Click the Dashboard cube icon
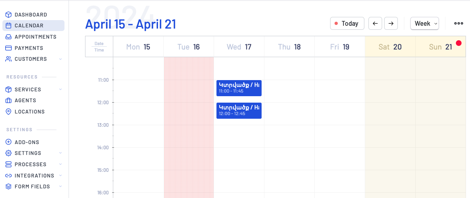The image size is (470, 198). (x=8, y=14)
